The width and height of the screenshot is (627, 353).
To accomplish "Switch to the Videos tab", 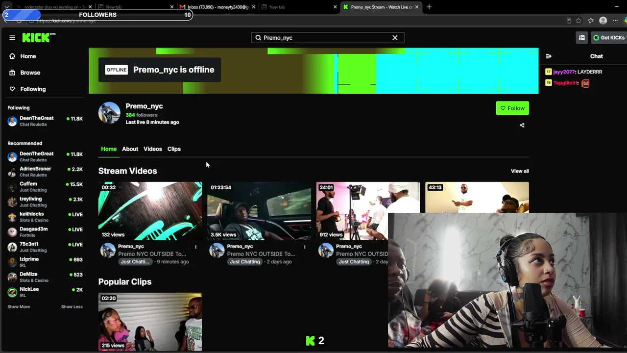I will (x=152, y=149).
